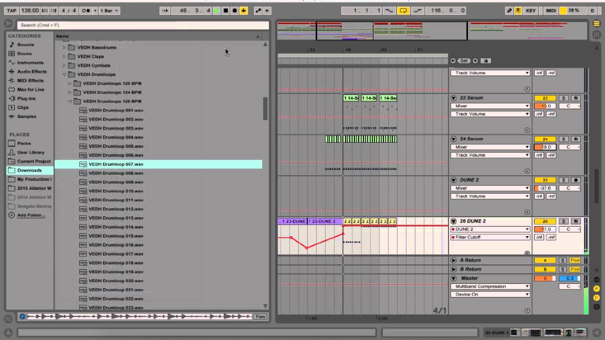Image resolution: width=605 pixels, height=340 pixels.
Task: Toggle Post on B Return
Action: point(575,270)
